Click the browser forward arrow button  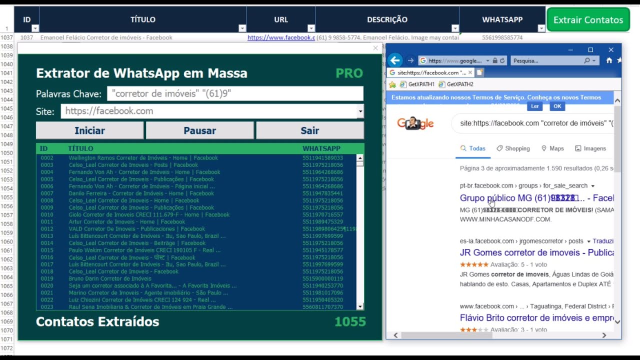tap(410, 60)
